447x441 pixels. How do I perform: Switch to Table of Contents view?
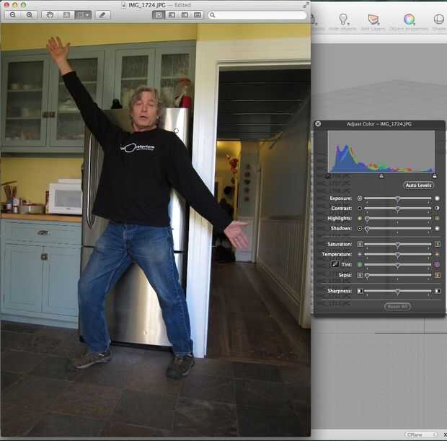185,15
